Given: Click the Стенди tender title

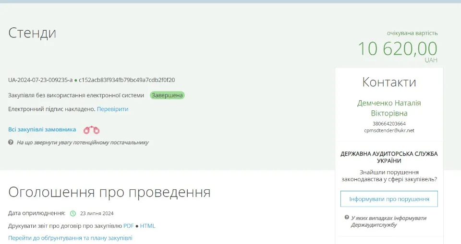Looking at the screenshot, I should coord(32,33).
